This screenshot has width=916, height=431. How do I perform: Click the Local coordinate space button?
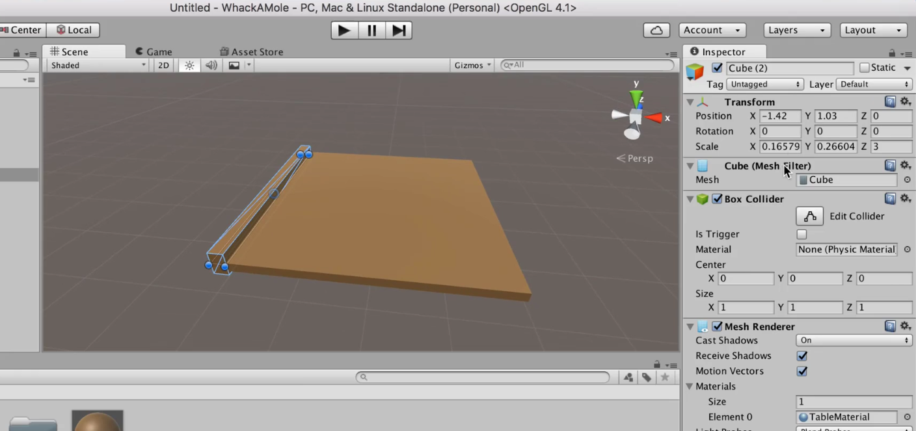(x=74, y=29)
